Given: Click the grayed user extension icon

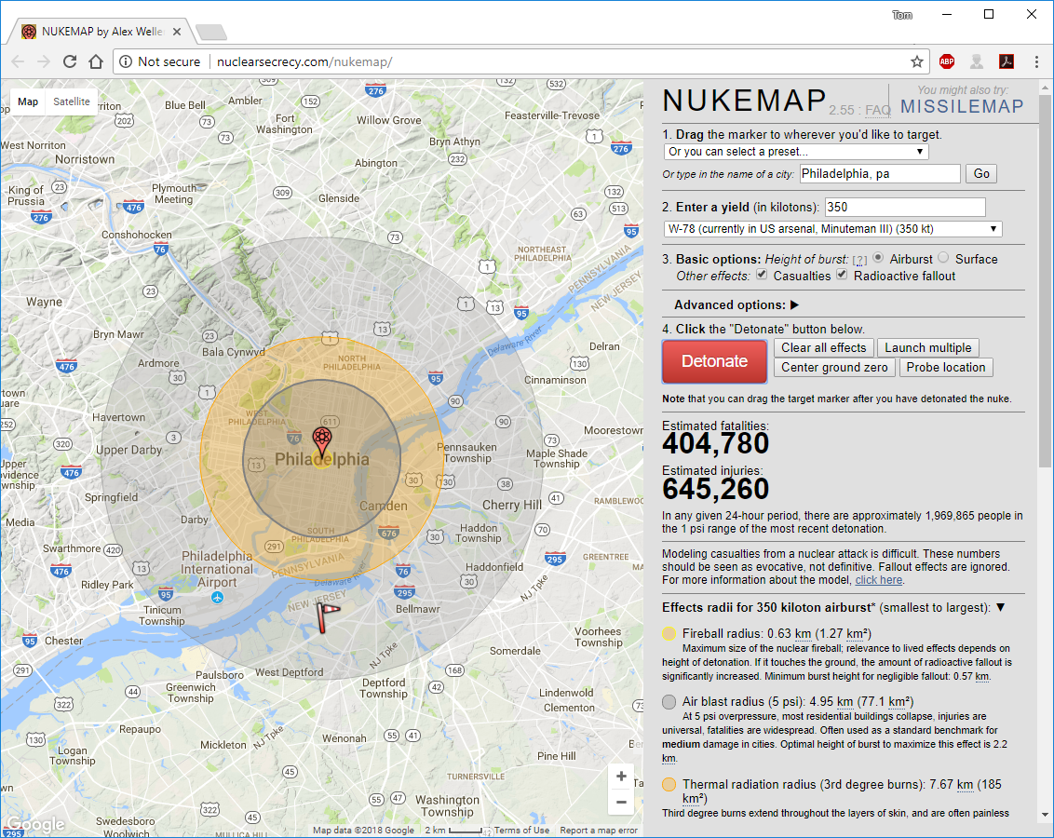Looking at the screenshot, I should [x=977, y=61].
